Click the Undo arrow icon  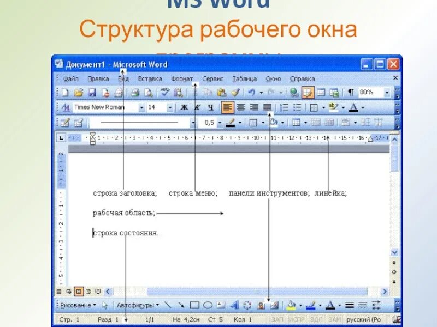252,92
